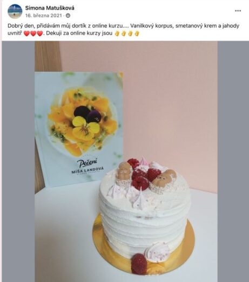This screenshot has height=282, width=249.
Task: Open the post via 16. března 2021 date
Action: tap(43, 16)
